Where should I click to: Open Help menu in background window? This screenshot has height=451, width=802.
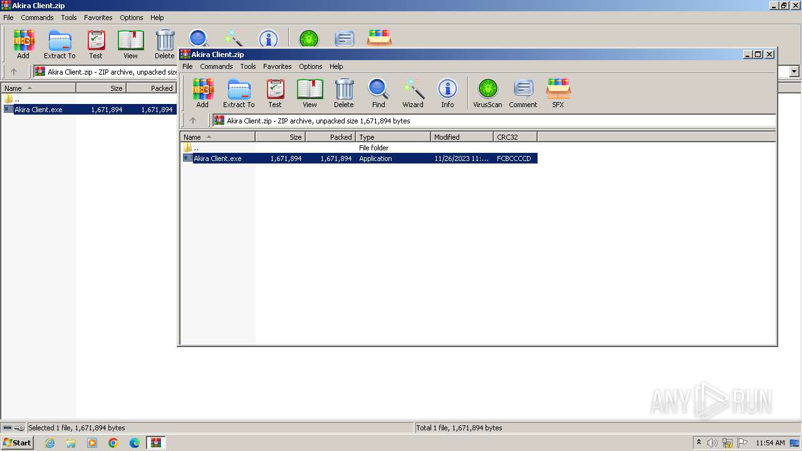point(157,18)
